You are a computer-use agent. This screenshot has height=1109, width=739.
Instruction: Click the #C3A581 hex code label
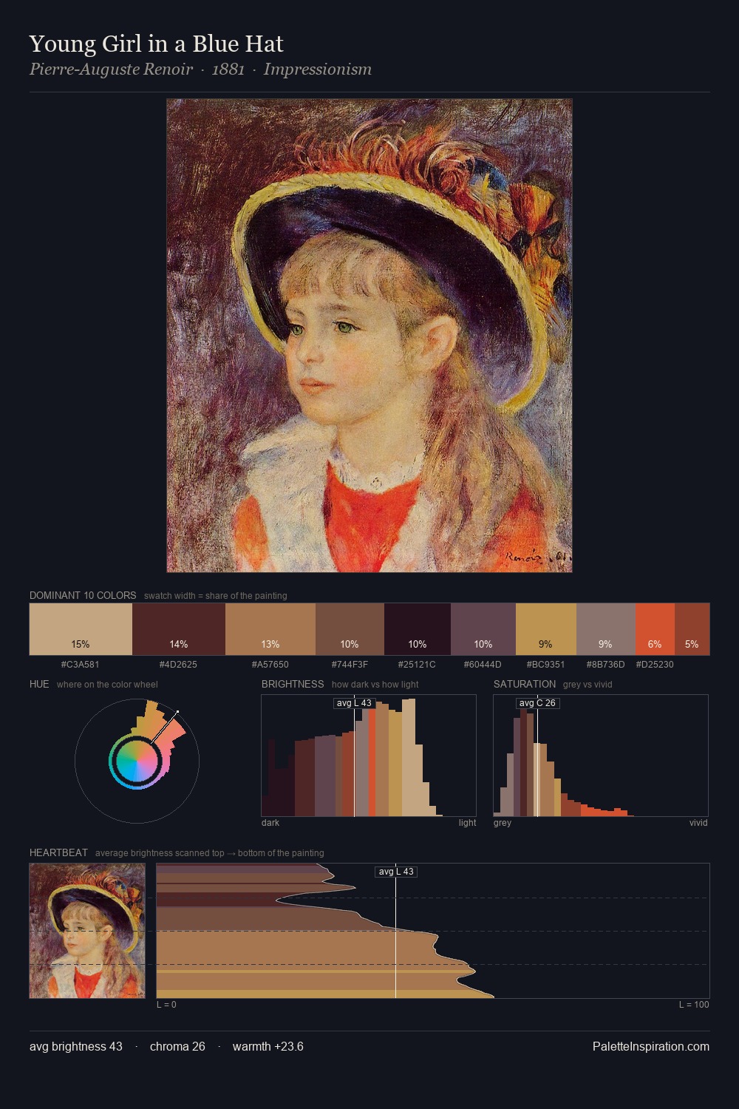pyautogui.click(x=81, y=665)
